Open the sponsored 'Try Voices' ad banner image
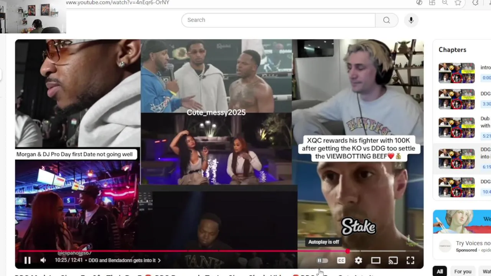Viewport: 491px width, 276px height. click(462, 222)
